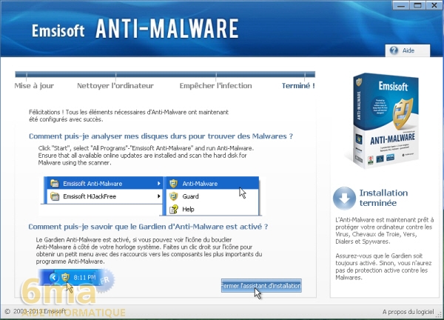Click the Emsisoft Anti-Malware folder icon
This screenshot has width=444, height=320.
pyautogui.click(x=54, y=184)
